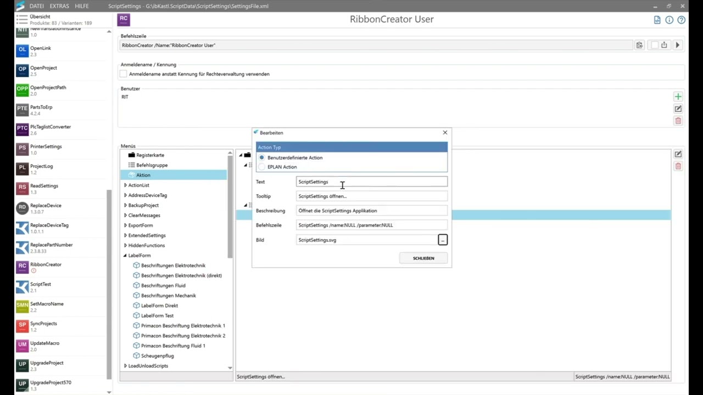Image resolution: width=703 pixels, height=395 pixels.
Task: Click the RIT user entry
Action: (x=125, y=97)
